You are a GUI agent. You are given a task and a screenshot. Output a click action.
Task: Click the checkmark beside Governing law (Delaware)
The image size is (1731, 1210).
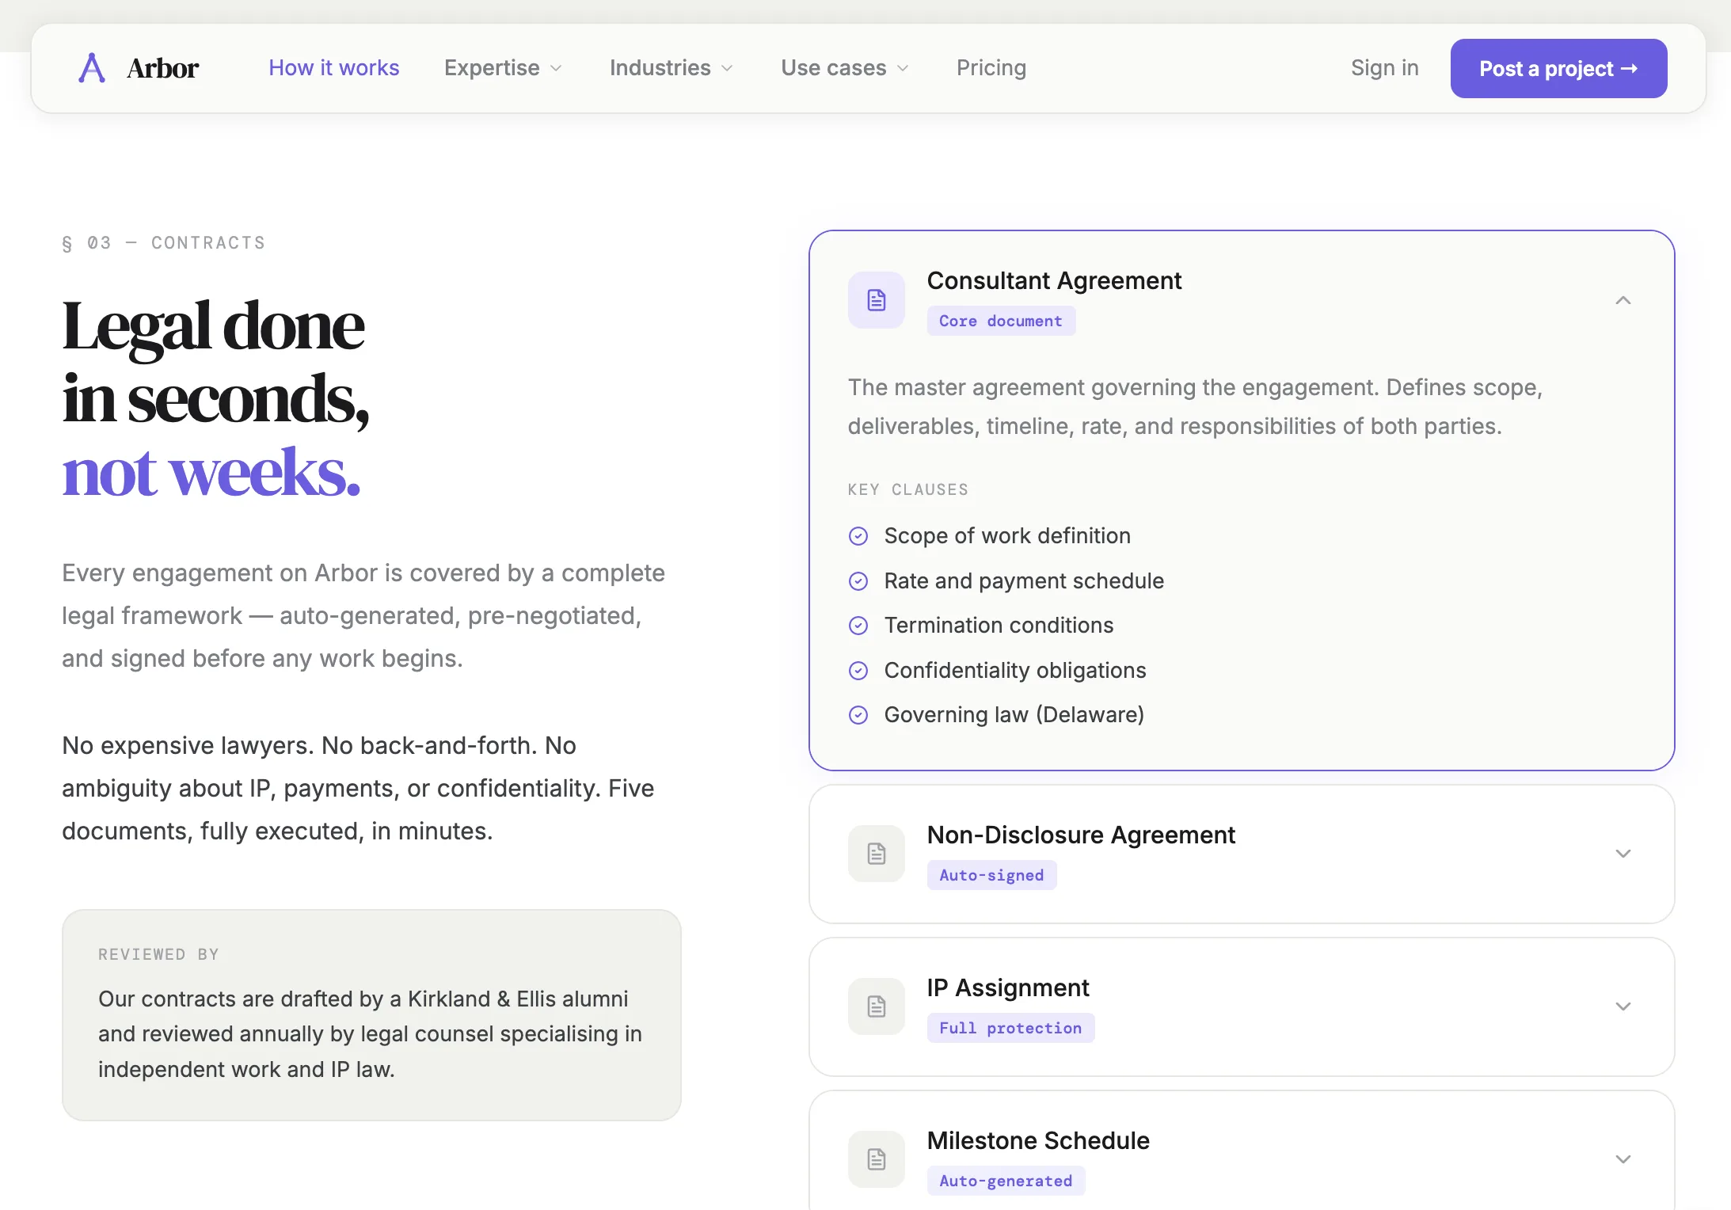(859, 714)
